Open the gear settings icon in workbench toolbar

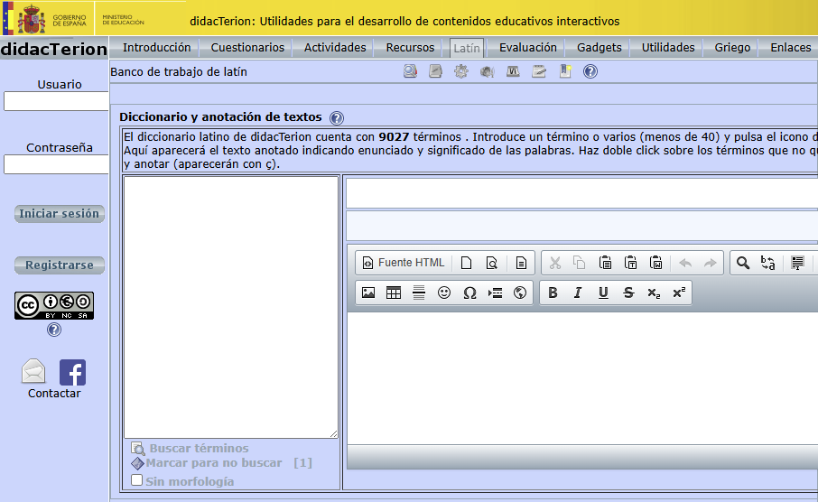pyautogui.click(x=461, y=71)
